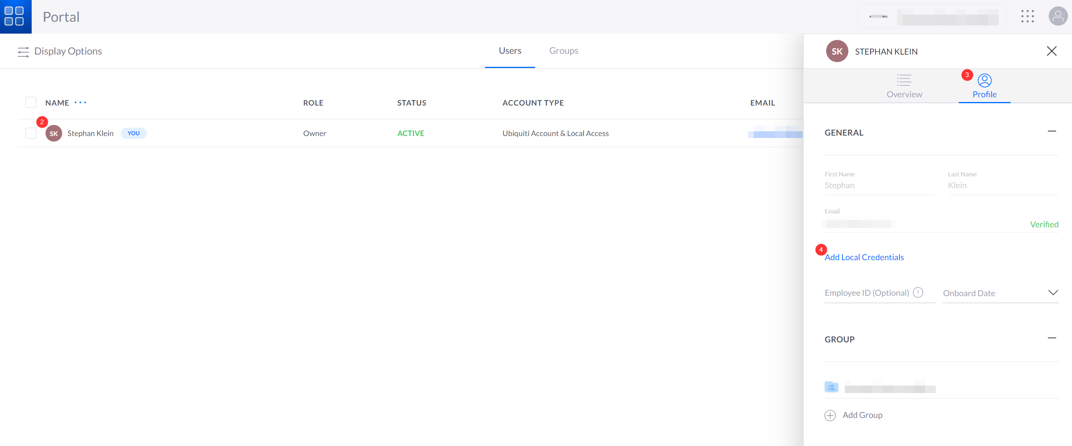This screenshot has width=1072, height=446.
Task: Switch to the Overview tab
Action: [x=904, y=86]
